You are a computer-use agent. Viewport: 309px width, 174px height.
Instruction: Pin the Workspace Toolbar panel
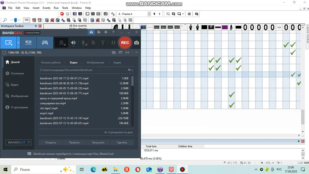tap(36, 26)
